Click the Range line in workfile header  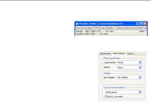95,31
